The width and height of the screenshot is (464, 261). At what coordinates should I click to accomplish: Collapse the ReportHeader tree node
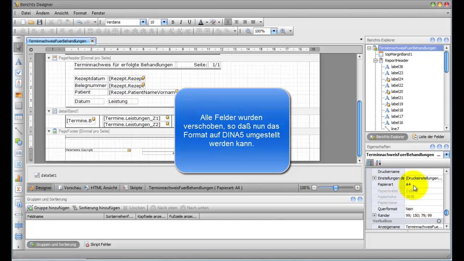coord(376,61)
